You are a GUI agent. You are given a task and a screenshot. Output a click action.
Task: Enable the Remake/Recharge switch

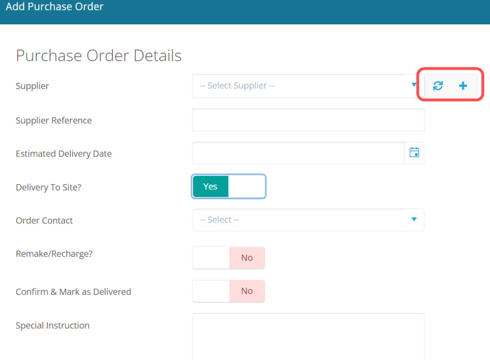[x=229, y=258]
